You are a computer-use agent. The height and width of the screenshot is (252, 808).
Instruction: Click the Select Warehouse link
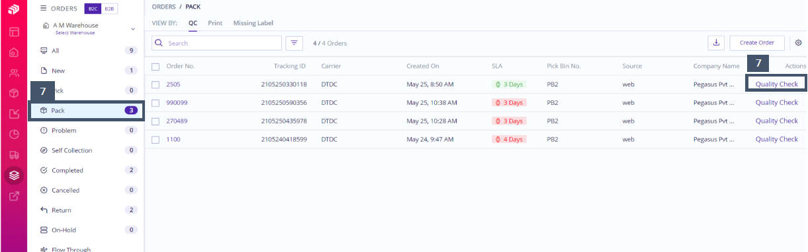[x=75, y=33]
